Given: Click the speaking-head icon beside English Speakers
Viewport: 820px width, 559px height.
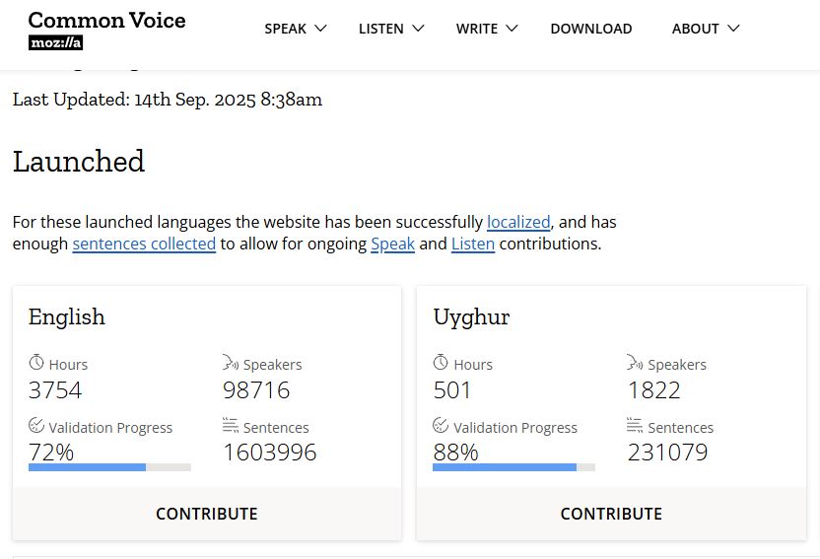Looking at the screenshot, I should (x=230, y=363).
